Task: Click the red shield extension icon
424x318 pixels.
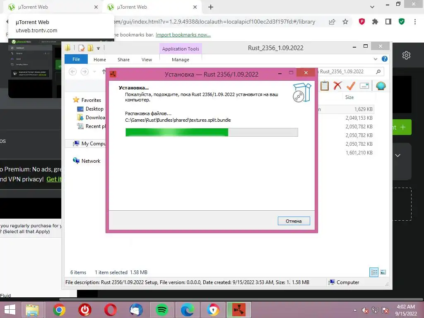Action: [362, 22]
